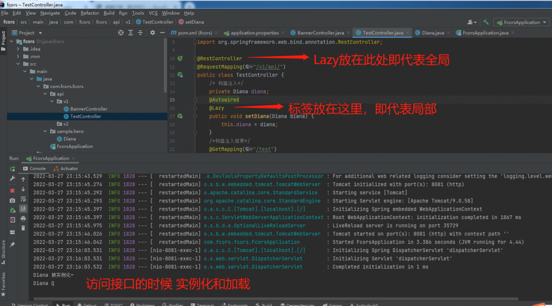Rerun FcorsApplication with the green rerun icon
The height and width of the screenshot is (306, 552).
click(x=12, y=169)
